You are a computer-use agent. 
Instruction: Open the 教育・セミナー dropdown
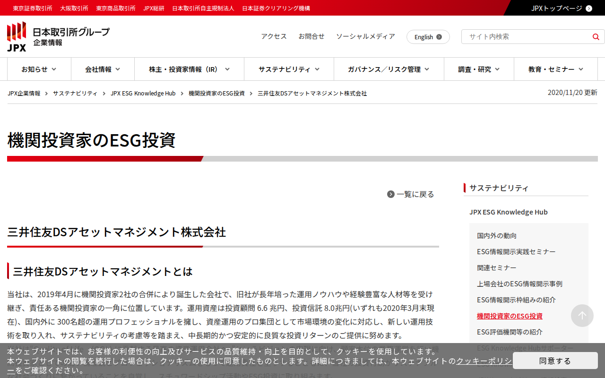coord(555,69)
